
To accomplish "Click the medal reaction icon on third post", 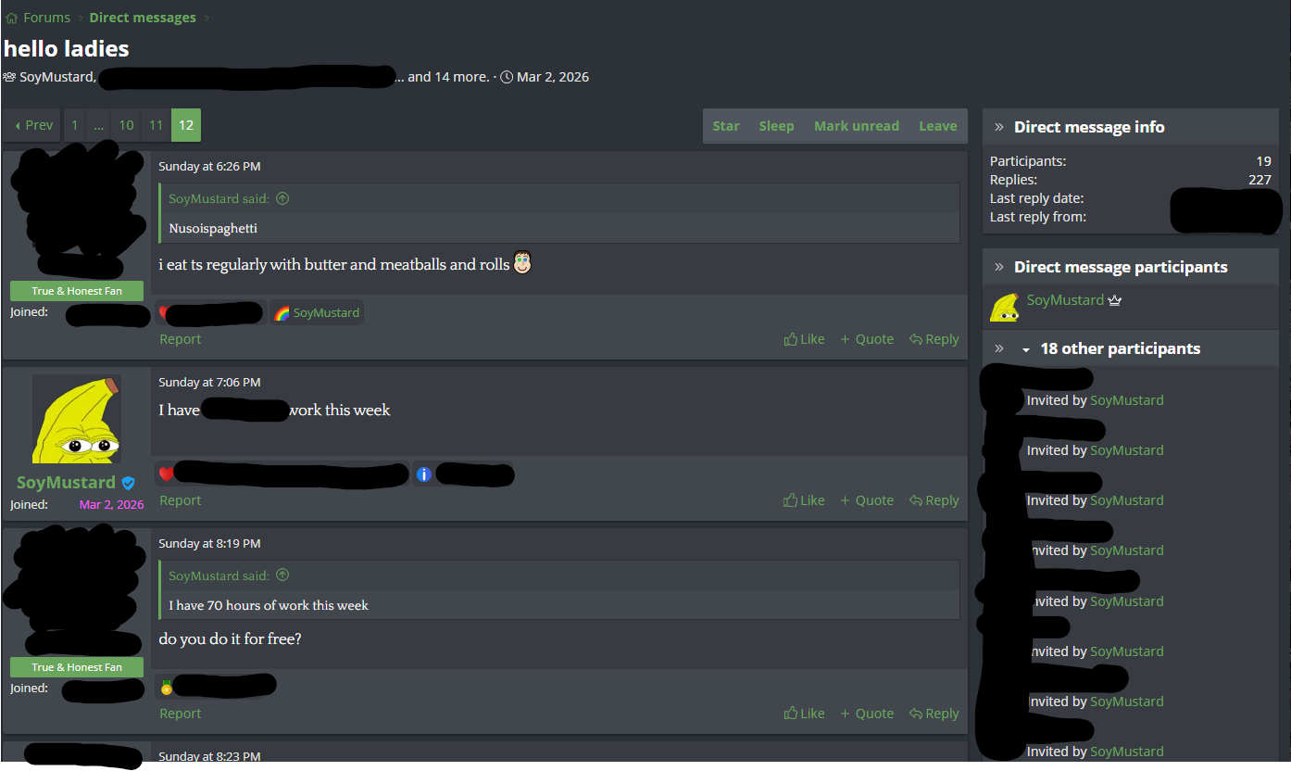I will coord(166,688).
